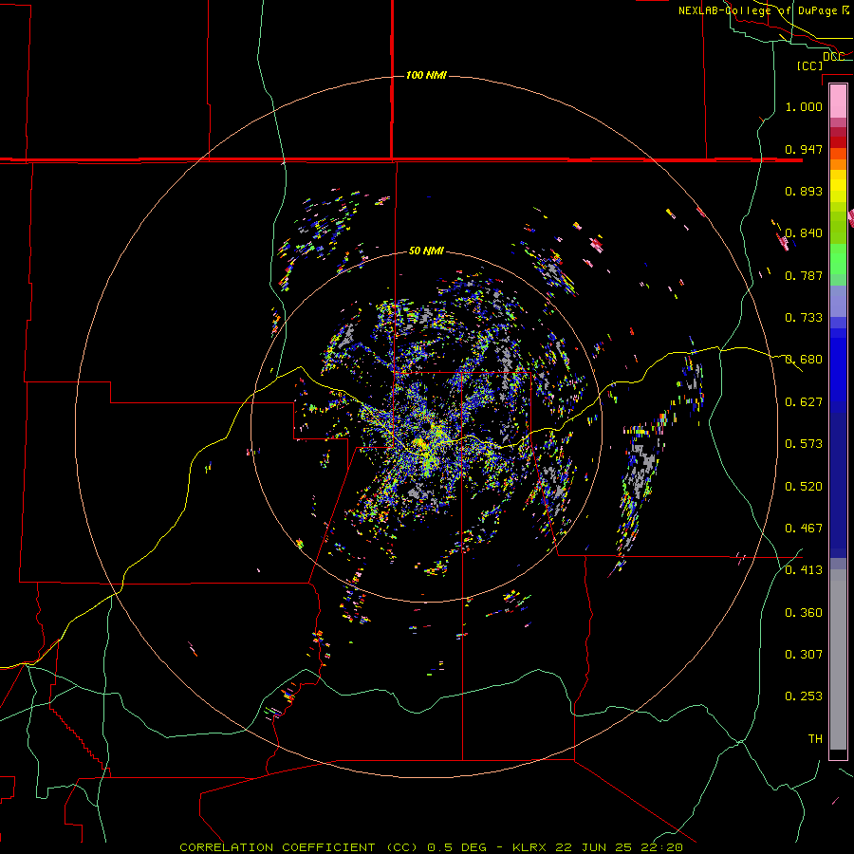Click the 50 NMI range ring label

click(x=426, y=251)
